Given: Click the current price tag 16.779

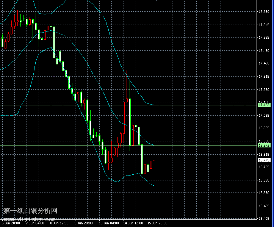Looking at the screenshot, I should pyautogui.click(x=263, y=160).
